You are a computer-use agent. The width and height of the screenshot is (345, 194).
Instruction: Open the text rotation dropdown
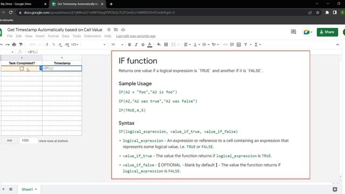[215, 45]
